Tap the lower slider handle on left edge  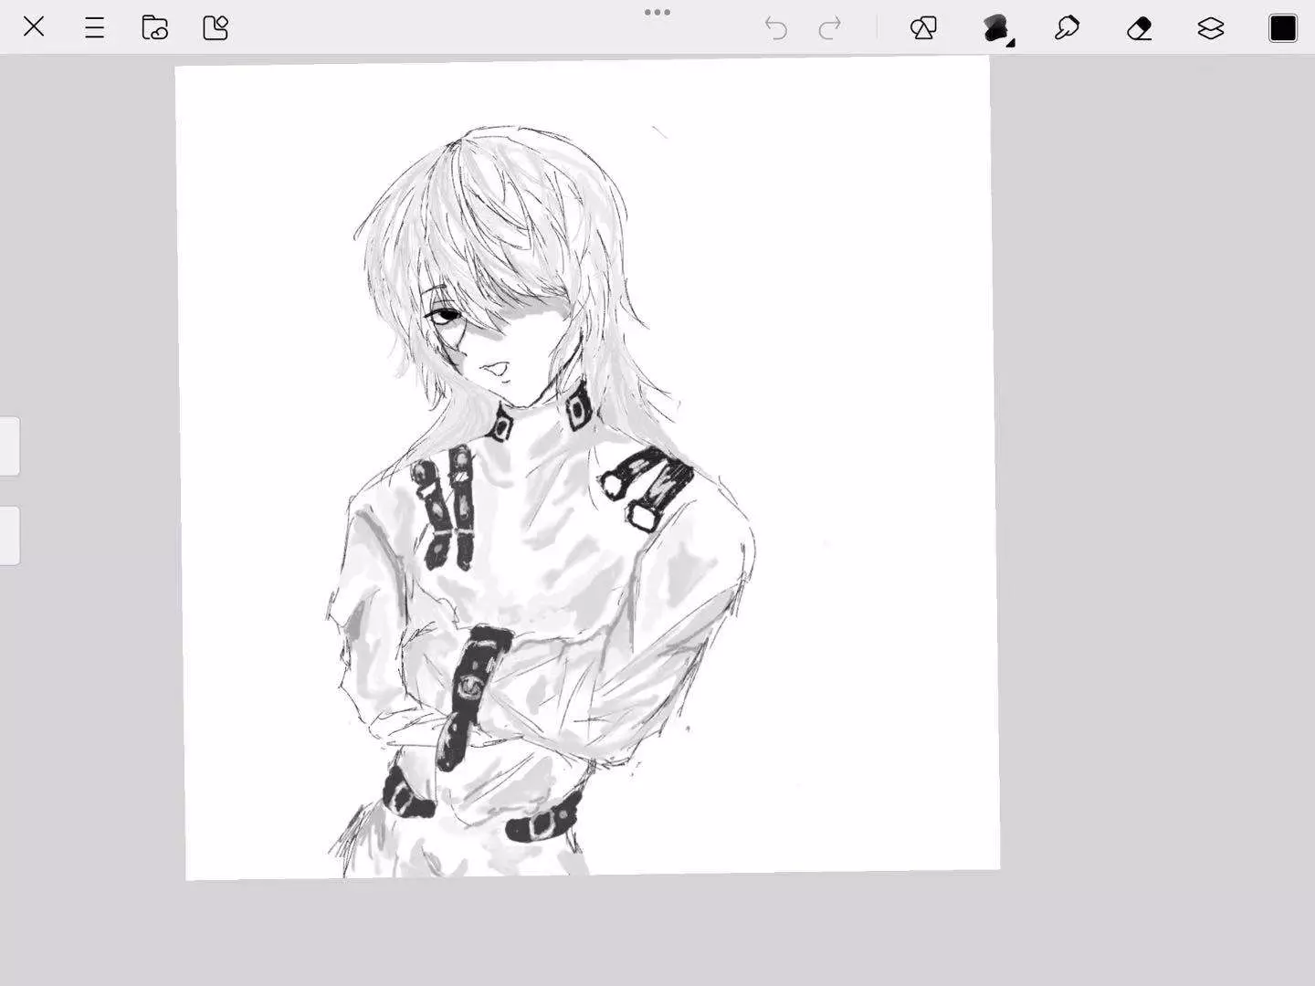pos(9,536)
